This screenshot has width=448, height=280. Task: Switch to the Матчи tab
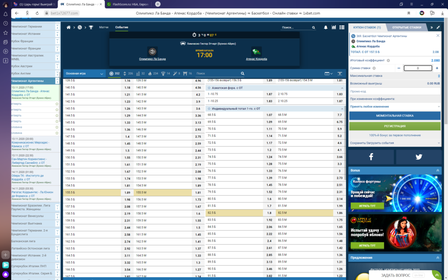point(104,27)
